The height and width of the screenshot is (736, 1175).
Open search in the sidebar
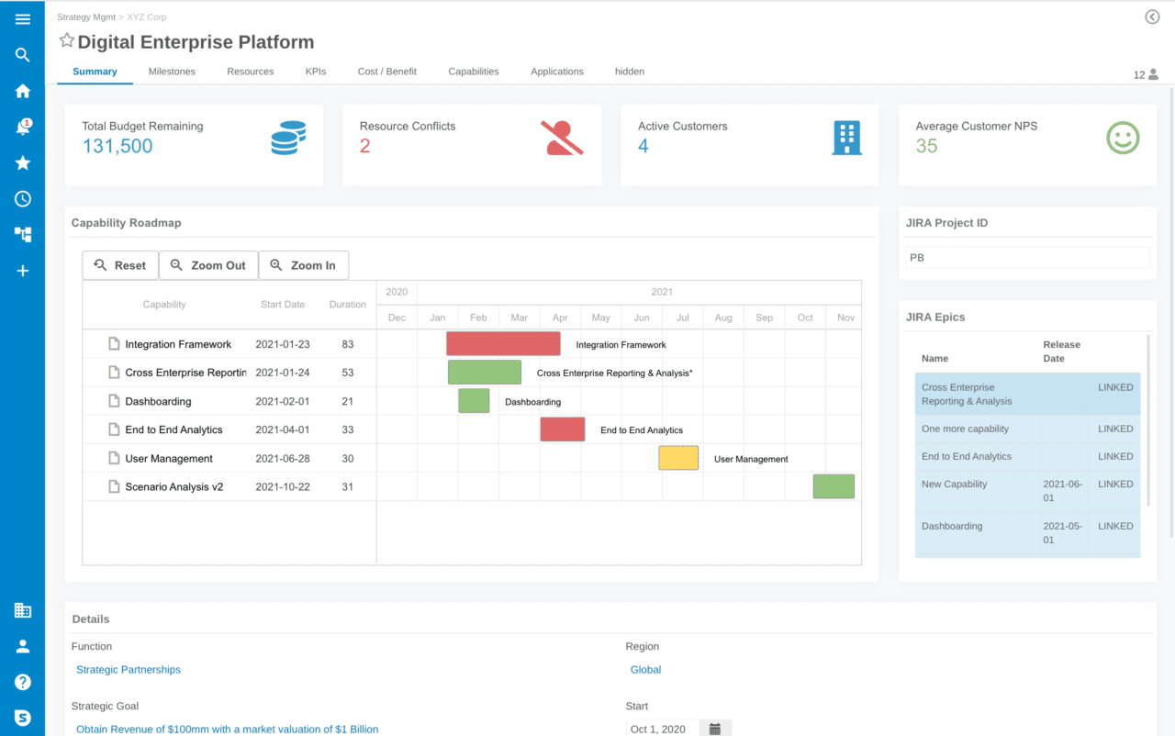[23, 55]
